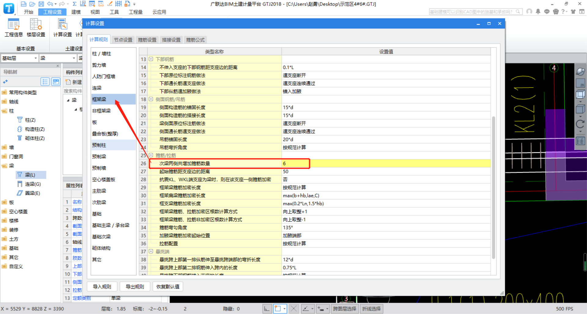Click the vertical scrollbar of the rules table
Image resolution: width=587 pixels, height=314 pixels.
tap(493, 188)
